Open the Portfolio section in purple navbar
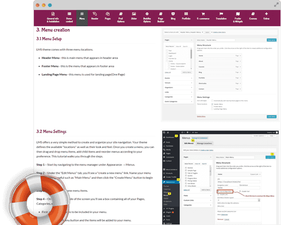This screenshot has height=225, width=281. [x=186, y=16]
